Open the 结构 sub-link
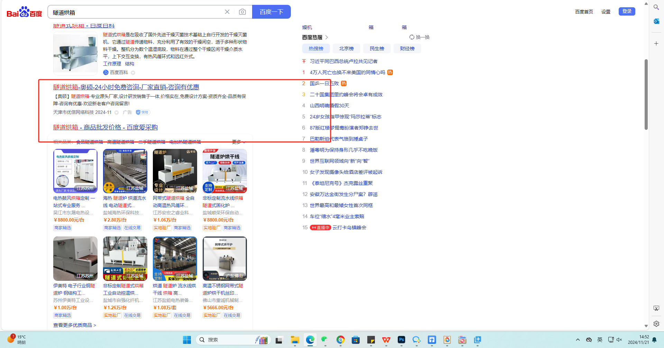This screenshot has height=348, width=664. pyautogui.click(x=130, y=64)
